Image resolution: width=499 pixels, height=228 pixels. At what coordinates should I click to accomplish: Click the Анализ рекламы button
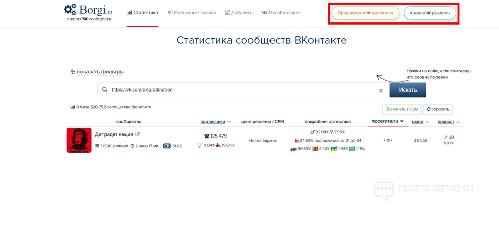430,13
